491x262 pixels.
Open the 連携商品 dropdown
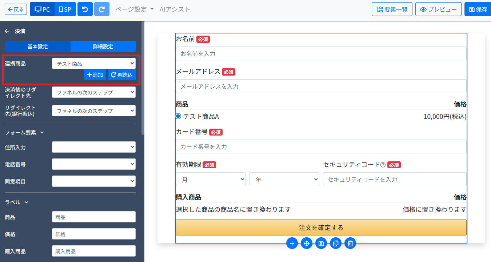point(94,64)
